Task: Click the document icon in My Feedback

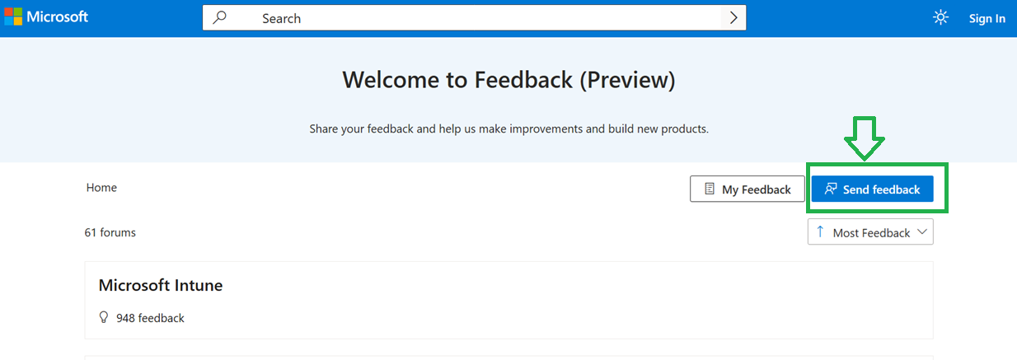Action: coord(710,189)
